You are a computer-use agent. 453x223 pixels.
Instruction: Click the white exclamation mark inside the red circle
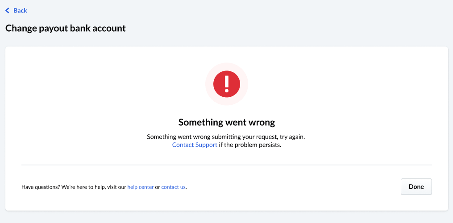[227, 83]
